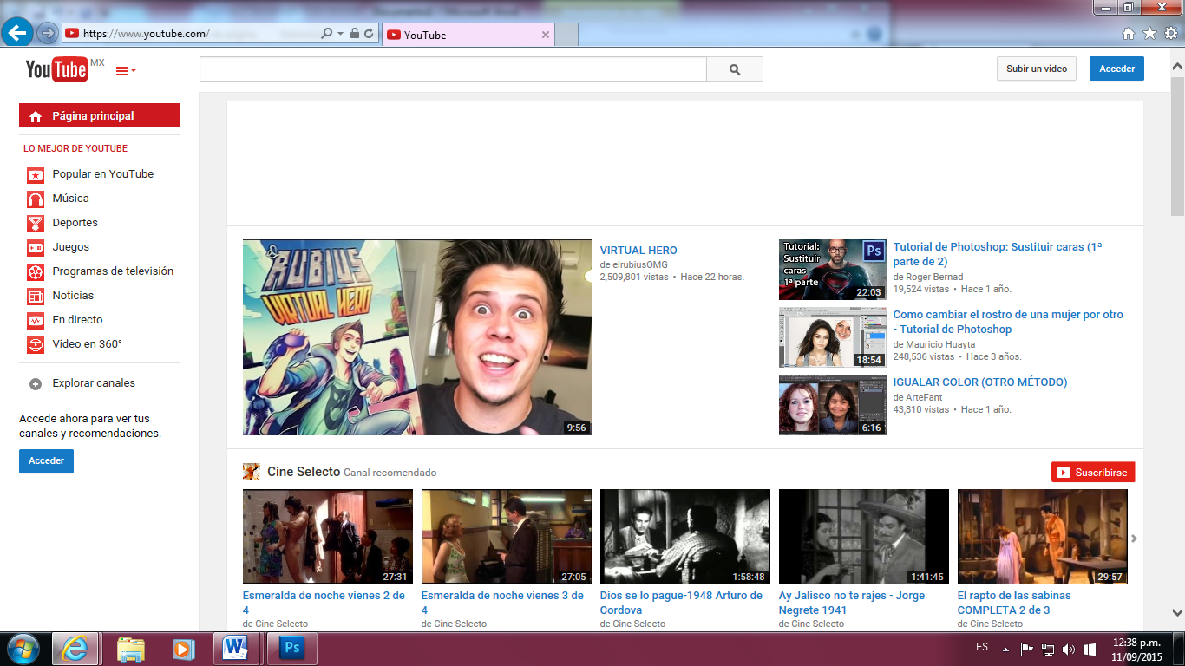Open Photoshop from the taskbar
The width and height of the screenshot is (1185, 666).
pyautogui.click(x=292, y=649)
